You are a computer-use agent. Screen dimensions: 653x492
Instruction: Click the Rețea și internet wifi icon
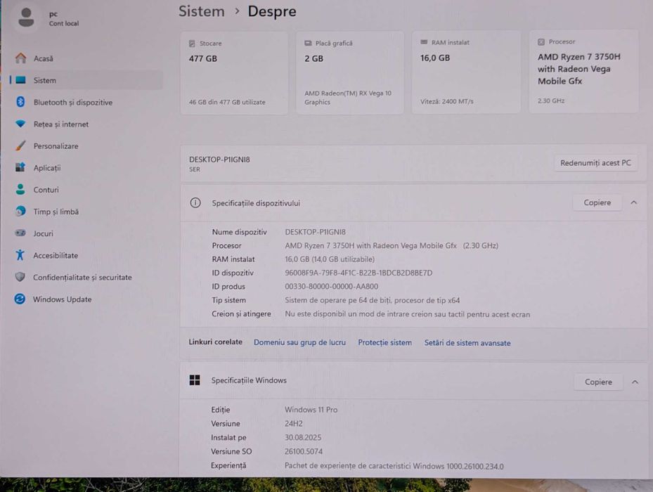click(20, 124)
